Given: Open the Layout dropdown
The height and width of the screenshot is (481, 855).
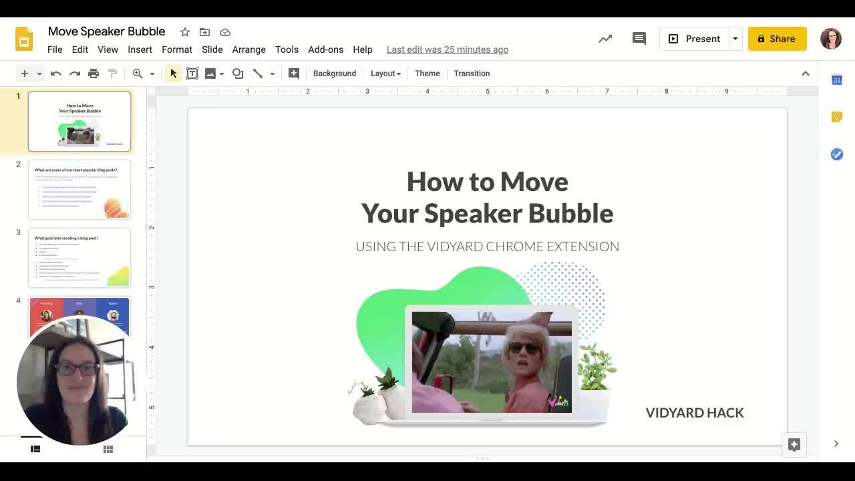Looking at the screenshot, I should (385, 73).
